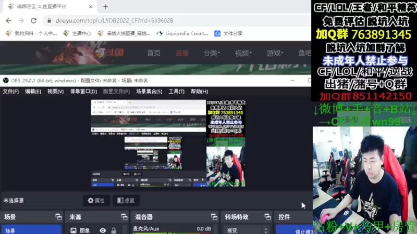Open 文件分享 bookmark

228,33
